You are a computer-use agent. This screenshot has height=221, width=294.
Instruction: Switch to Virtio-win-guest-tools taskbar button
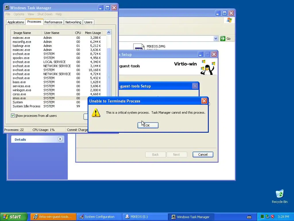pyautogui.click(x=53, y=217)
